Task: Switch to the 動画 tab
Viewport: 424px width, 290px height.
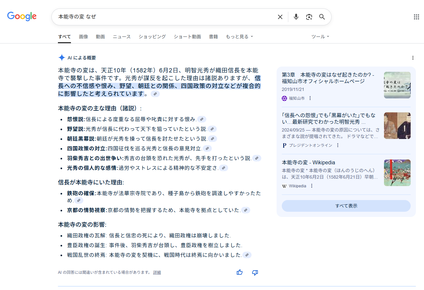Action: [x=101, y=37]
